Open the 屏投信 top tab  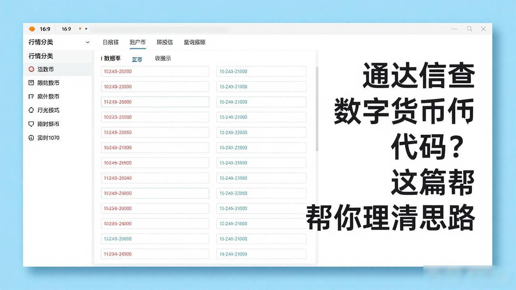click(x=164, y=42)
